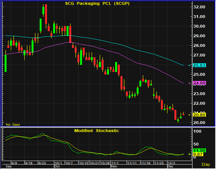The height and width of the screenshot is (169, 216).
Task: Select the 11/18 date marker on the time axis
Action: pos(146,163)
